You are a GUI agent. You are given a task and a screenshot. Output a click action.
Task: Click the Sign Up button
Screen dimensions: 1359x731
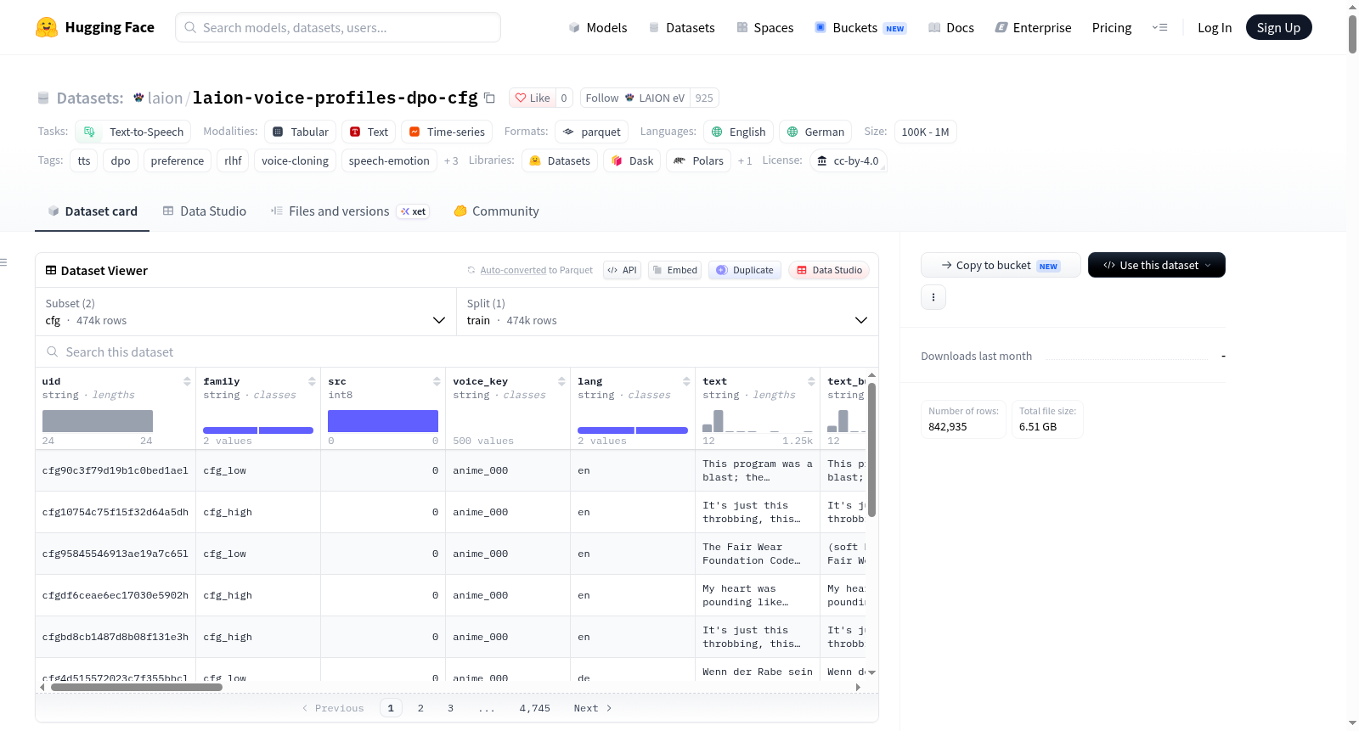pos(1279,27)
